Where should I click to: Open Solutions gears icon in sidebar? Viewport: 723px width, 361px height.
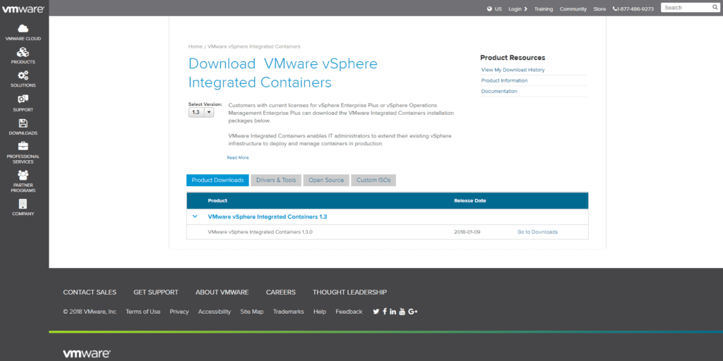[23, 75]
